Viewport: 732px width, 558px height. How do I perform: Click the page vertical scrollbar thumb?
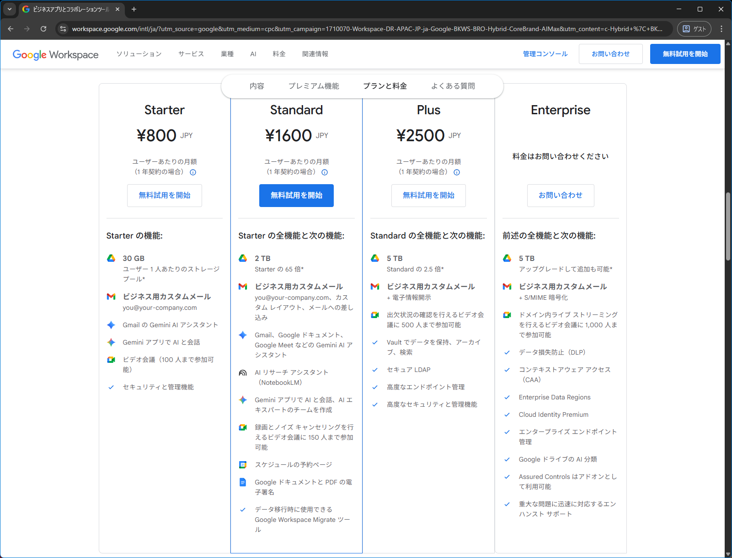(728, 226)
